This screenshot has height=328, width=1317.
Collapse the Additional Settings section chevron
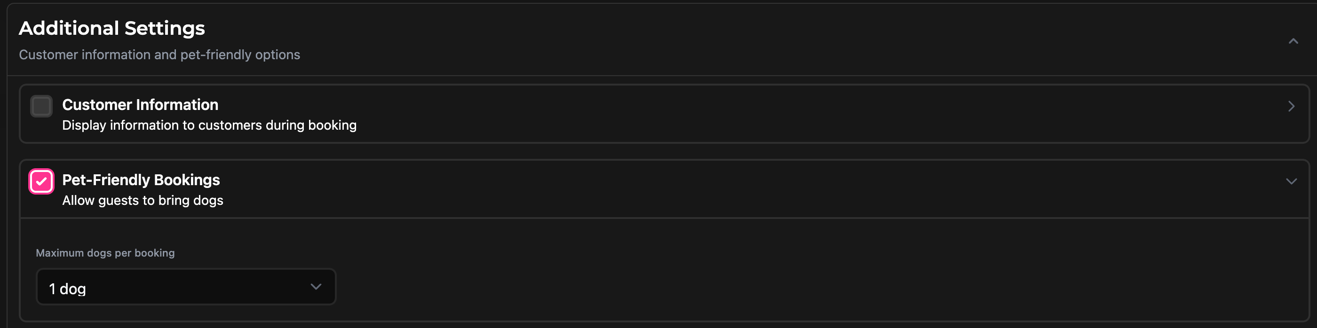tap(1293, 41)
